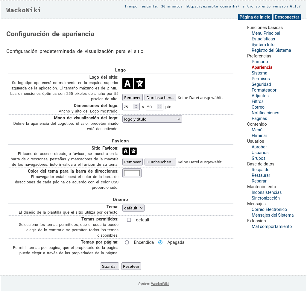Increase logo width using its stepper arrows
307x292 pixels.
(136, 105)
